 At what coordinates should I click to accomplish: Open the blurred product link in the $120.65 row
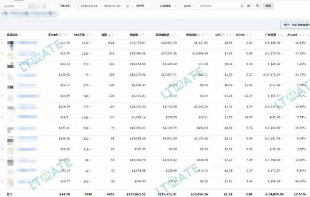[x=27, y=75]
